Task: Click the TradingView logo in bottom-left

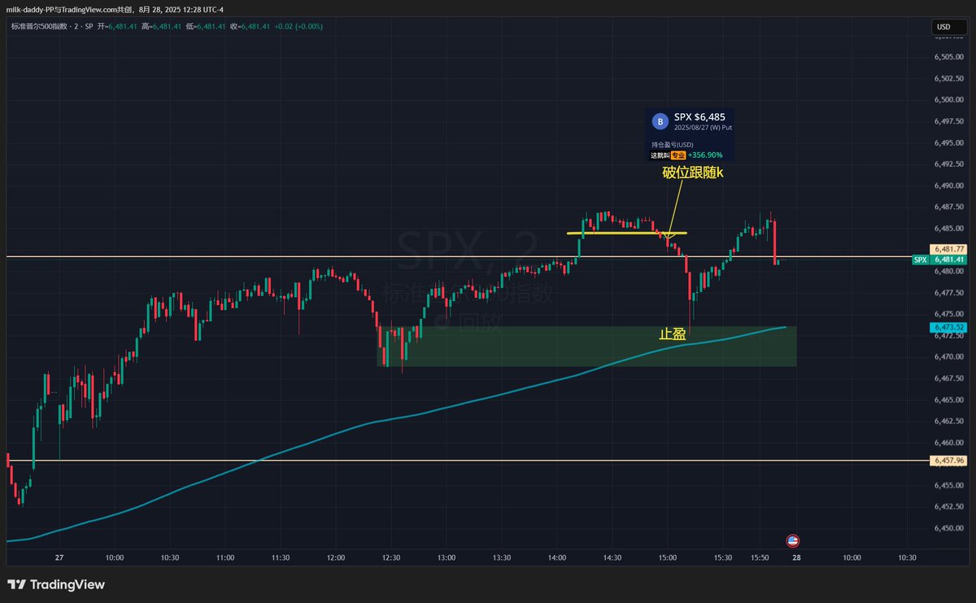Action: [x=56, y=584]
